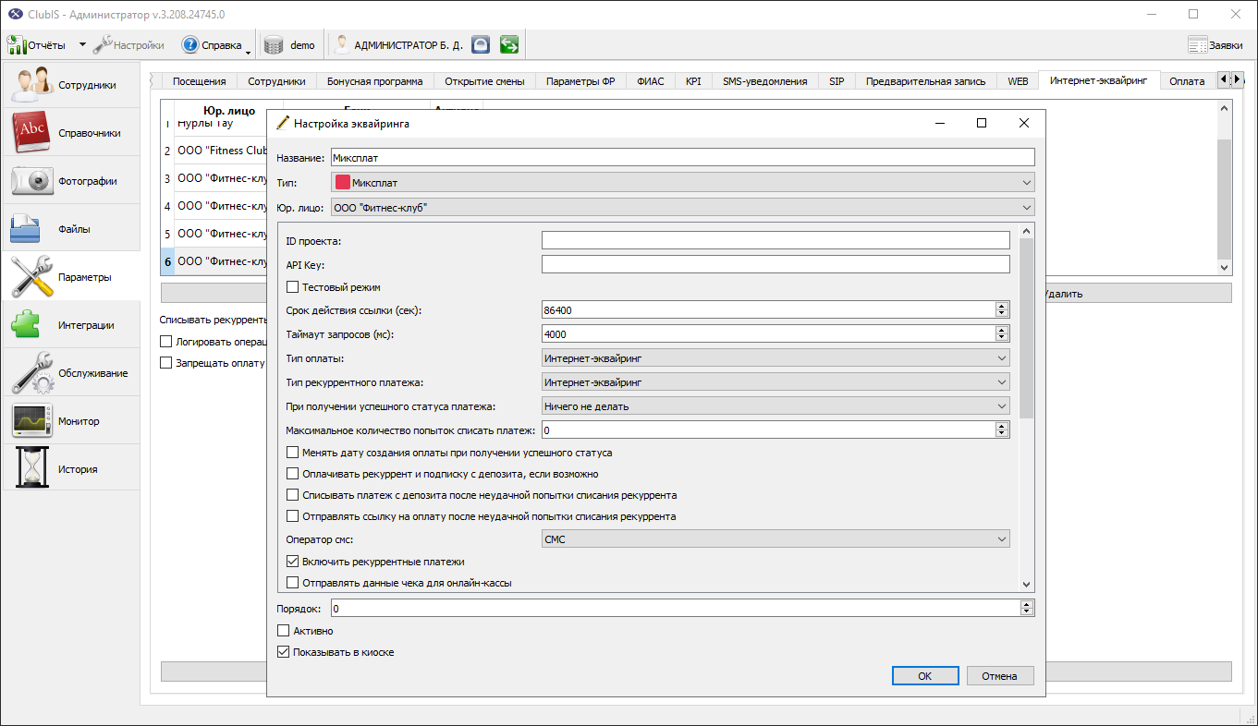Expand the Отчёты dropdown arrow

click(82, 44)
